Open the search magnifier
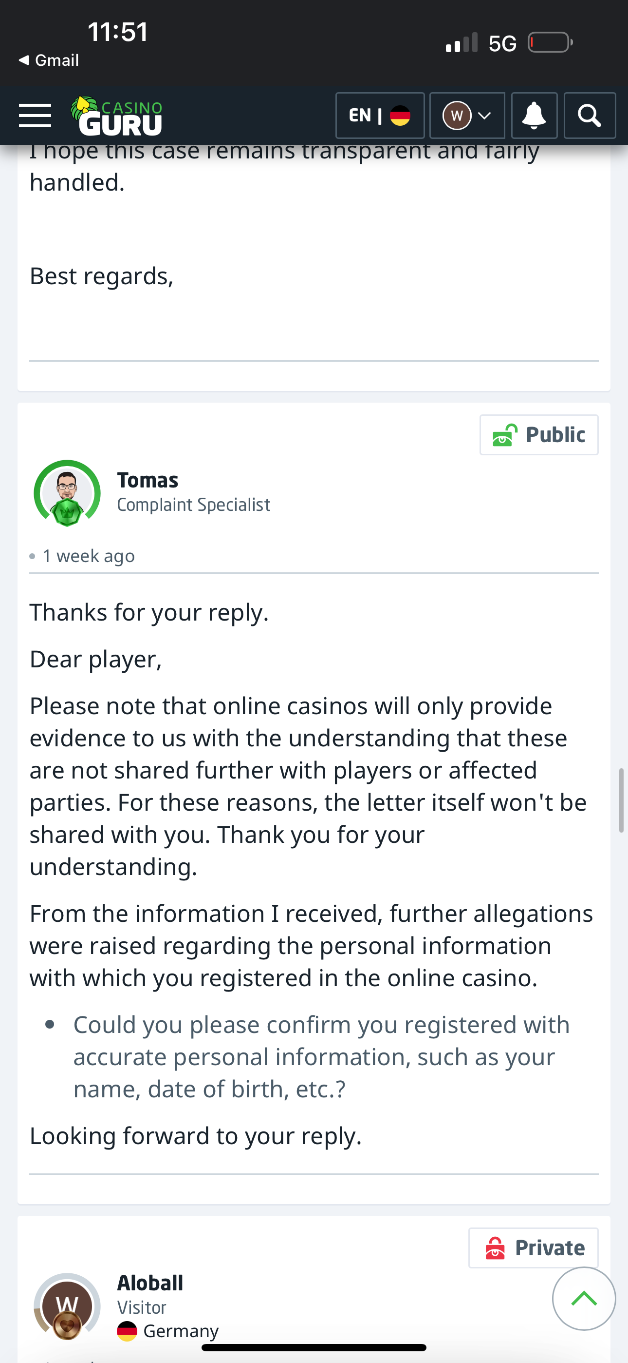The height and width of the screenshot is (1363, 628). click(590, 116)
